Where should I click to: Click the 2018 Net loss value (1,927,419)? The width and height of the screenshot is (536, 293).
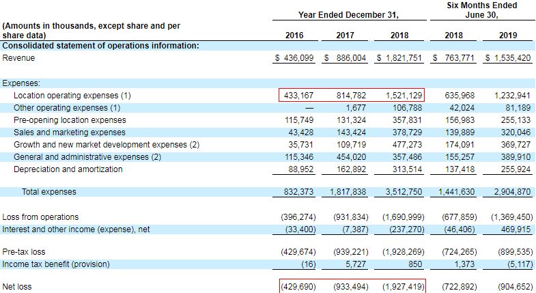(x=401, y=287)
